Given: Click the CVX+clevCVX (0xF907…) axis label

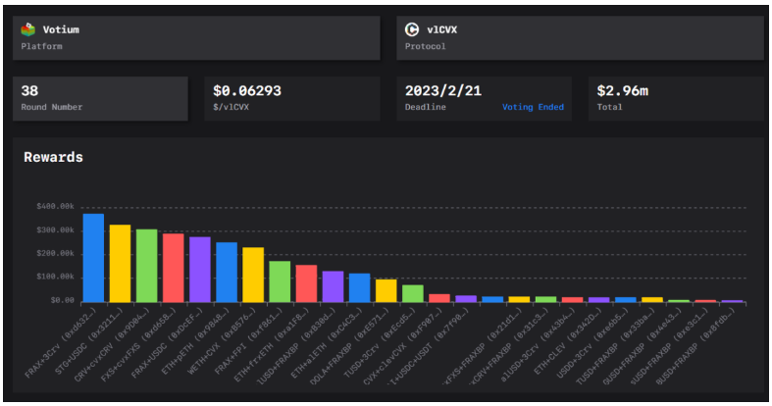Looking at the screenshot, I should coord(404,345).
